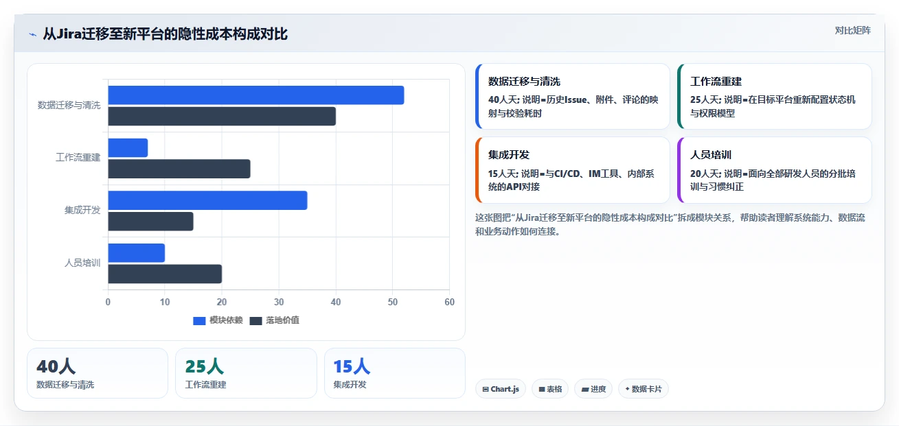Click the blue bar for 数据迁移与清洗

coord(255,95)
